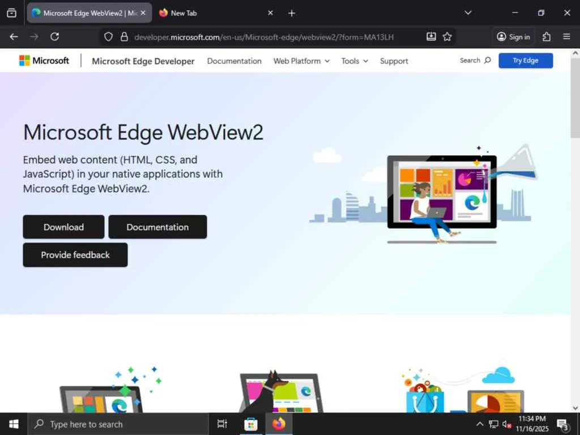Expand the Tools dropdown
The width and height of the screenshot is (580, 435).
pos(355,61)
